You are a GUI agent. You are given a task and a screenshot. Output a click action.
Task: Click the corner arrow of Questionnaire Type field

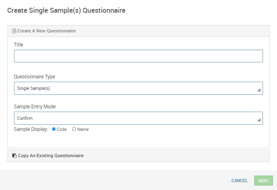[x=259, y=90]
